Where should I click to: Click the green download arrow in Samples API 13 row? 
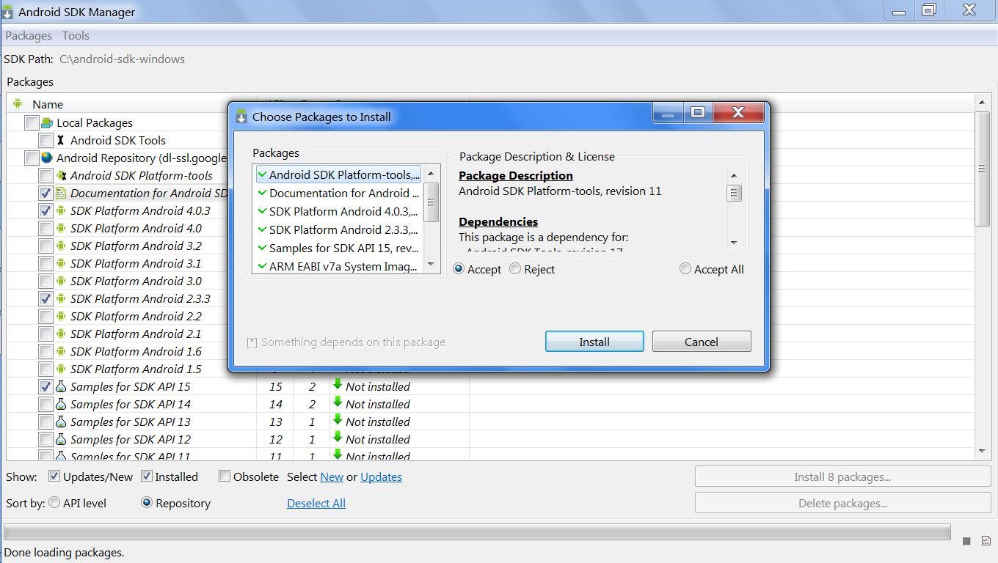pos(338,420)
